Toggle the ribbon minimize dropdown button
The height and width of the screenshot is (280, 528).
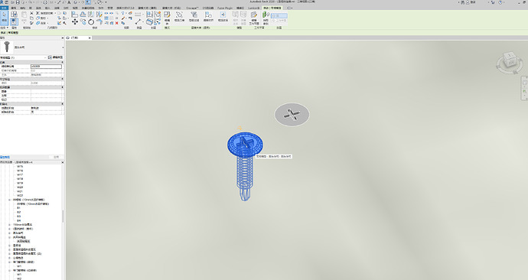tap(289, 8)
